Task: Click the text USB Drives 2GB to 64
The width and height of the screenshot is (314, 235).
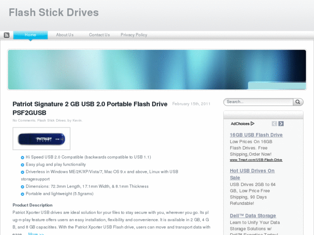Action: click(253, 185)
